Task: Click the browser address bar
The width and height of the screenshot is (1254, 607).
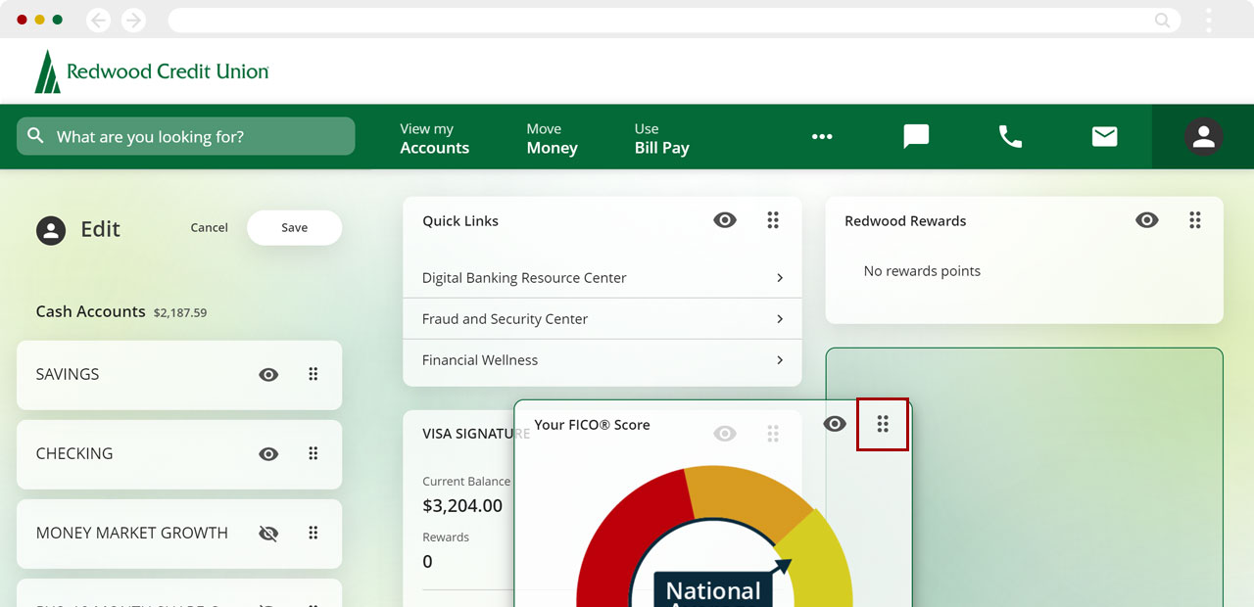Action: coord(674,20)
